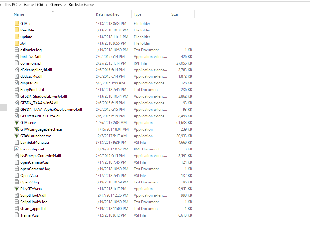Image resolution: width=310 pixels, height=225 pixels.
Task: Click date 1/13/2018 11:11 PM
Action: click(x=112, y=37)
